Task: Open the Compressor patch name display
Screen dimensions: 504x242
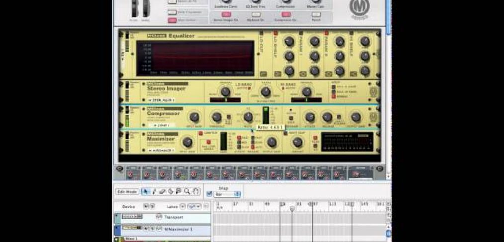Action: click(162, 125)
